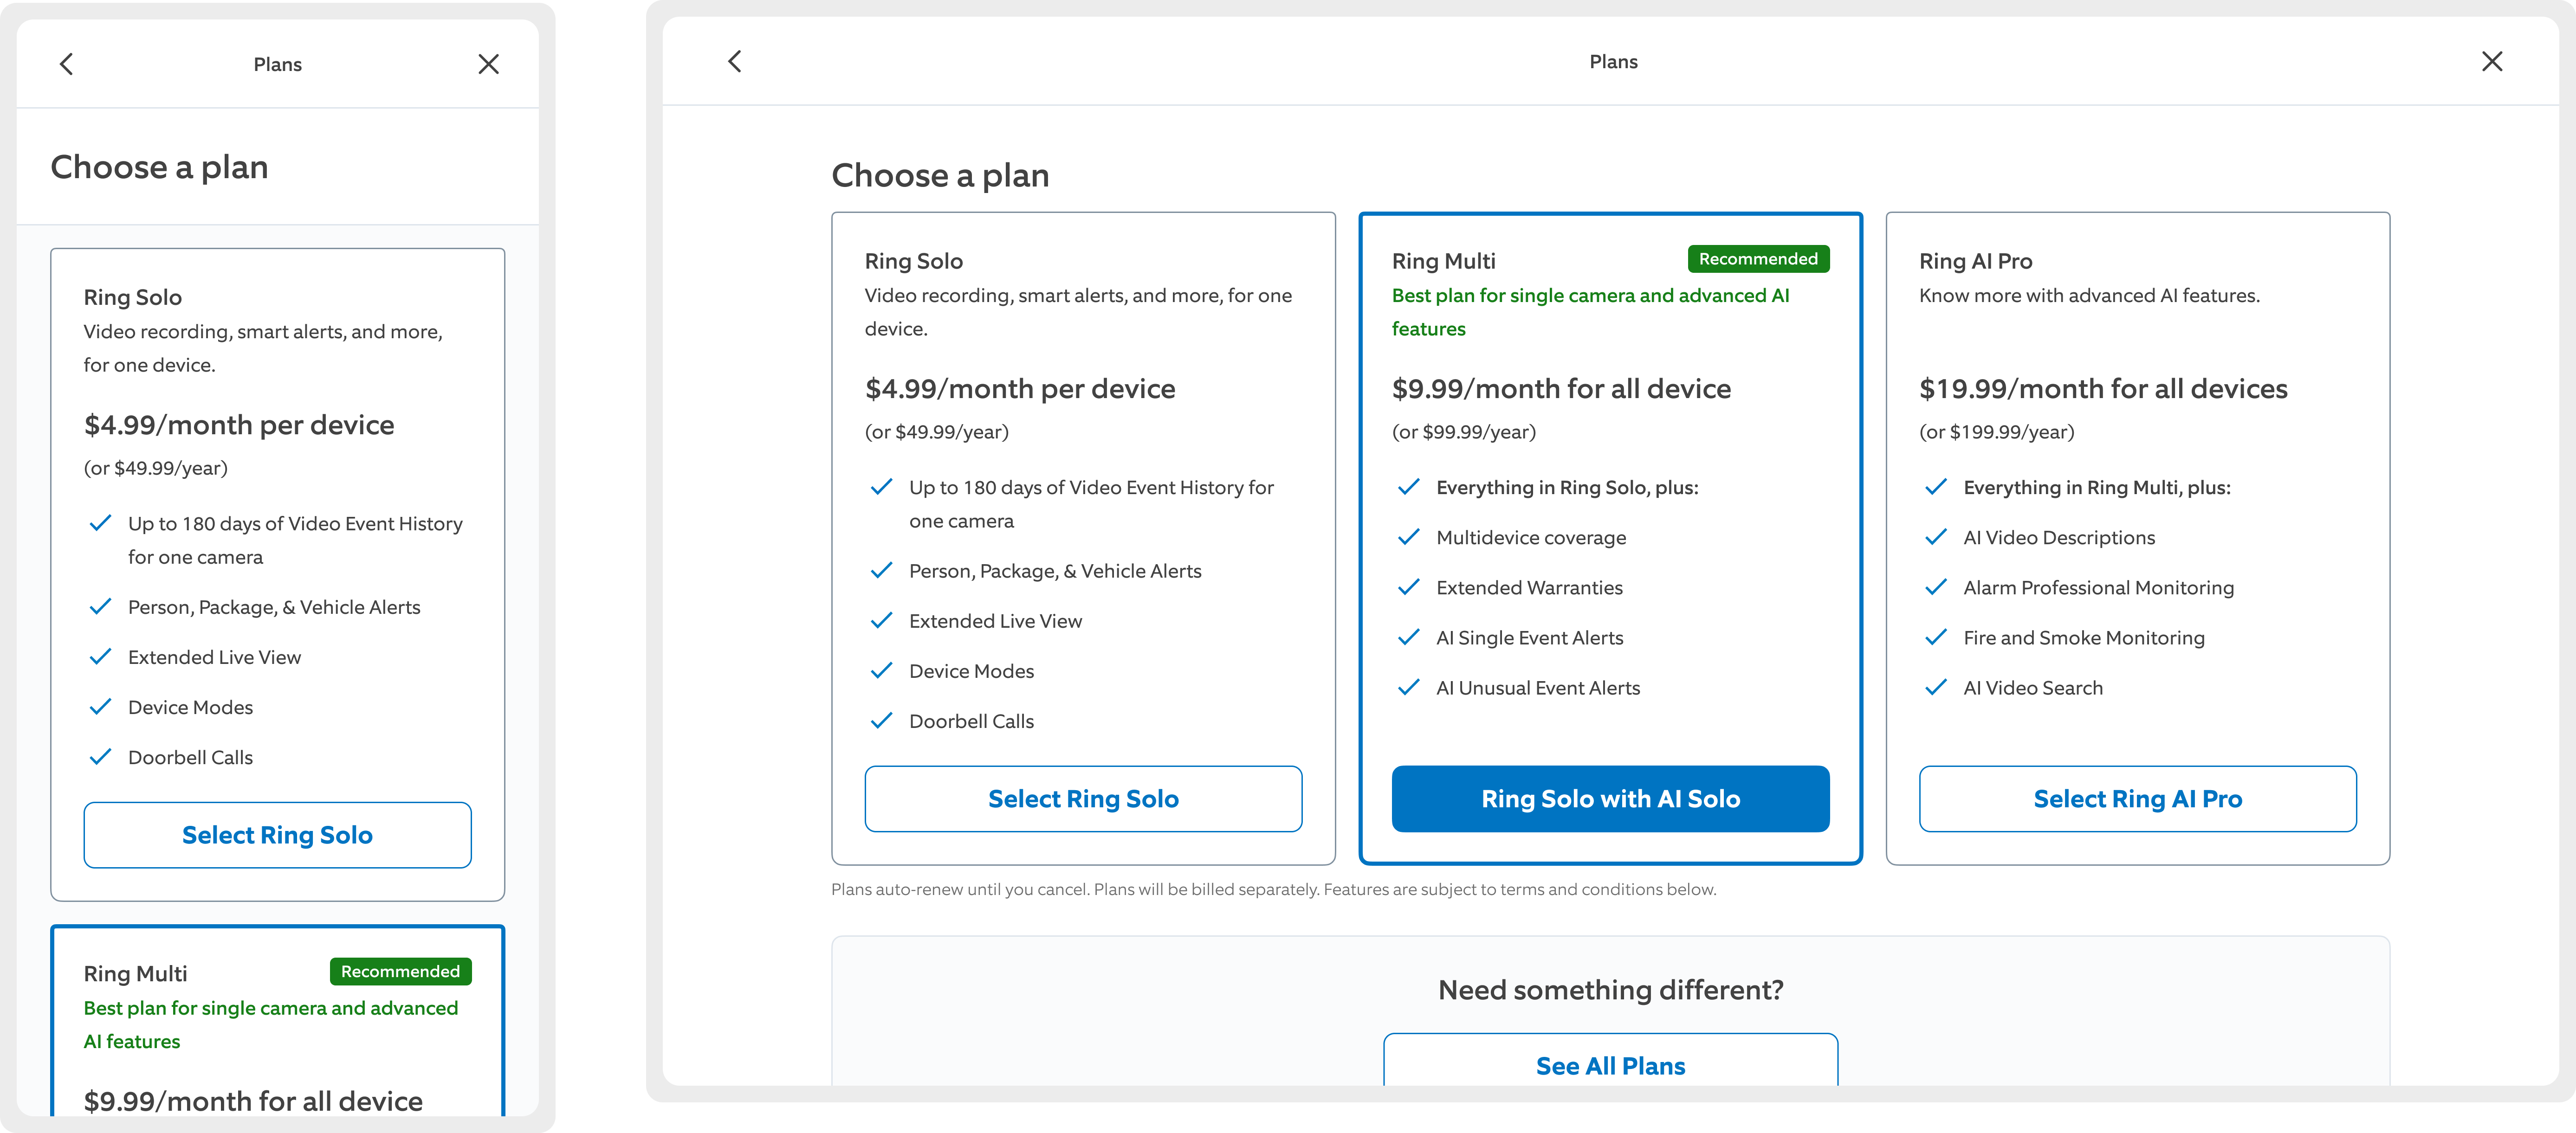Click checkmark beside Everything in Ring Solo, plus
The height and width of the screenshot is (1133, 2576).
point(1408,487)
